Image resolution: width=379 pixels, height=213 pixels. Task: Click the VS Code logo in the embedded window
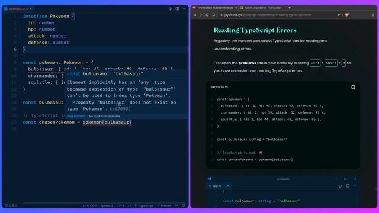point(210,179)
